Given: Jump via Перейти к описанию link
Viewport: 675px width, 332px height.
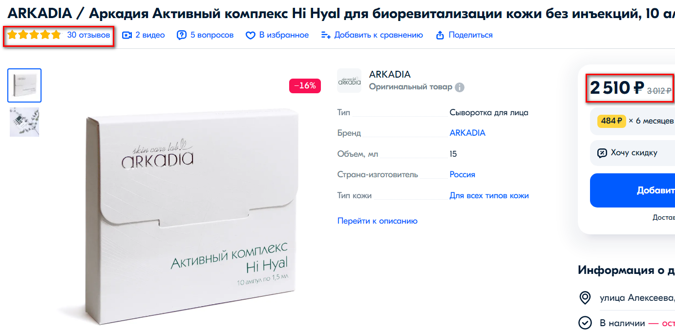Looking at the screenshot, I should tap(378, 221).
